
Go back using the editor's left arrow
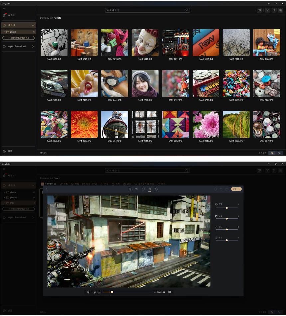[x=46, y=189]
